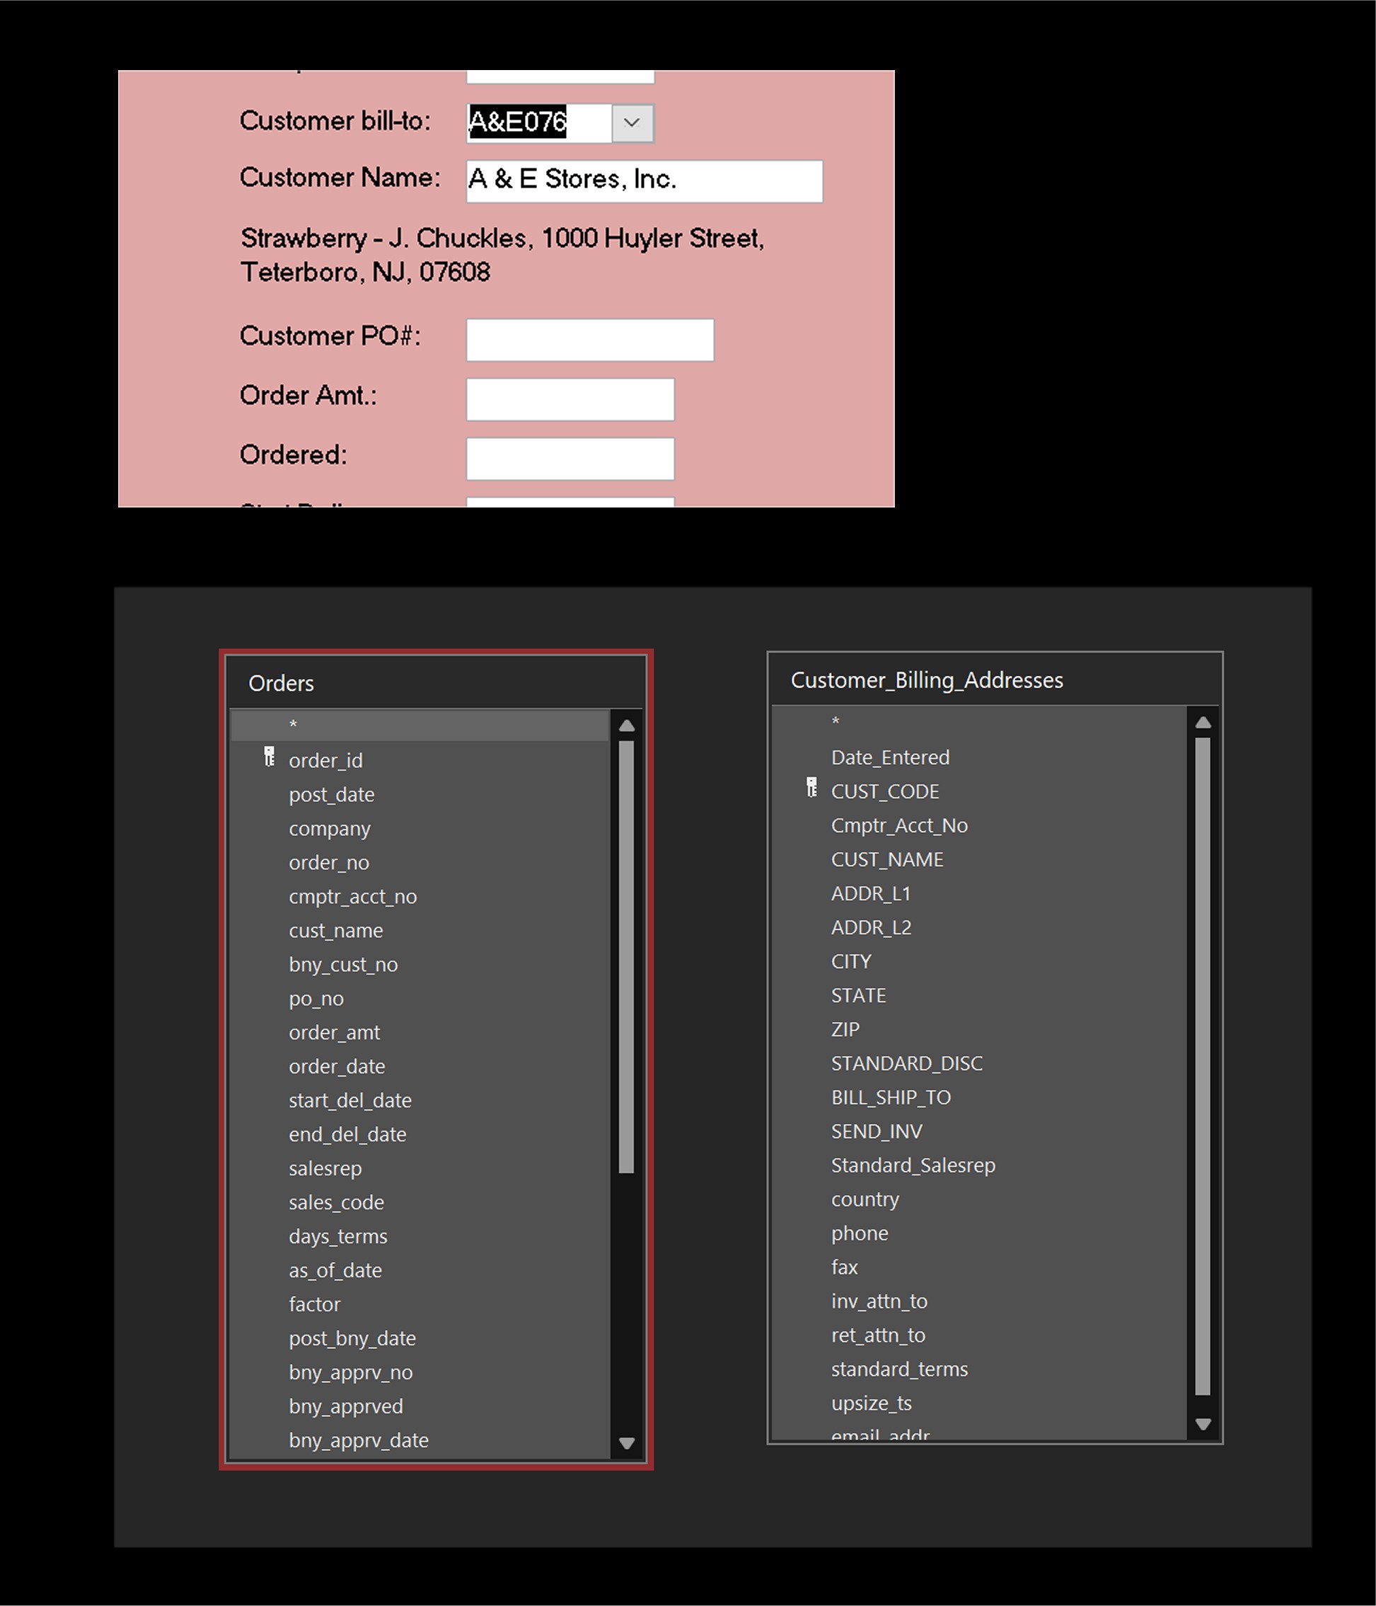Select the post_bny_date field
This screenshot has width=1376, height=1606.
421,1339
